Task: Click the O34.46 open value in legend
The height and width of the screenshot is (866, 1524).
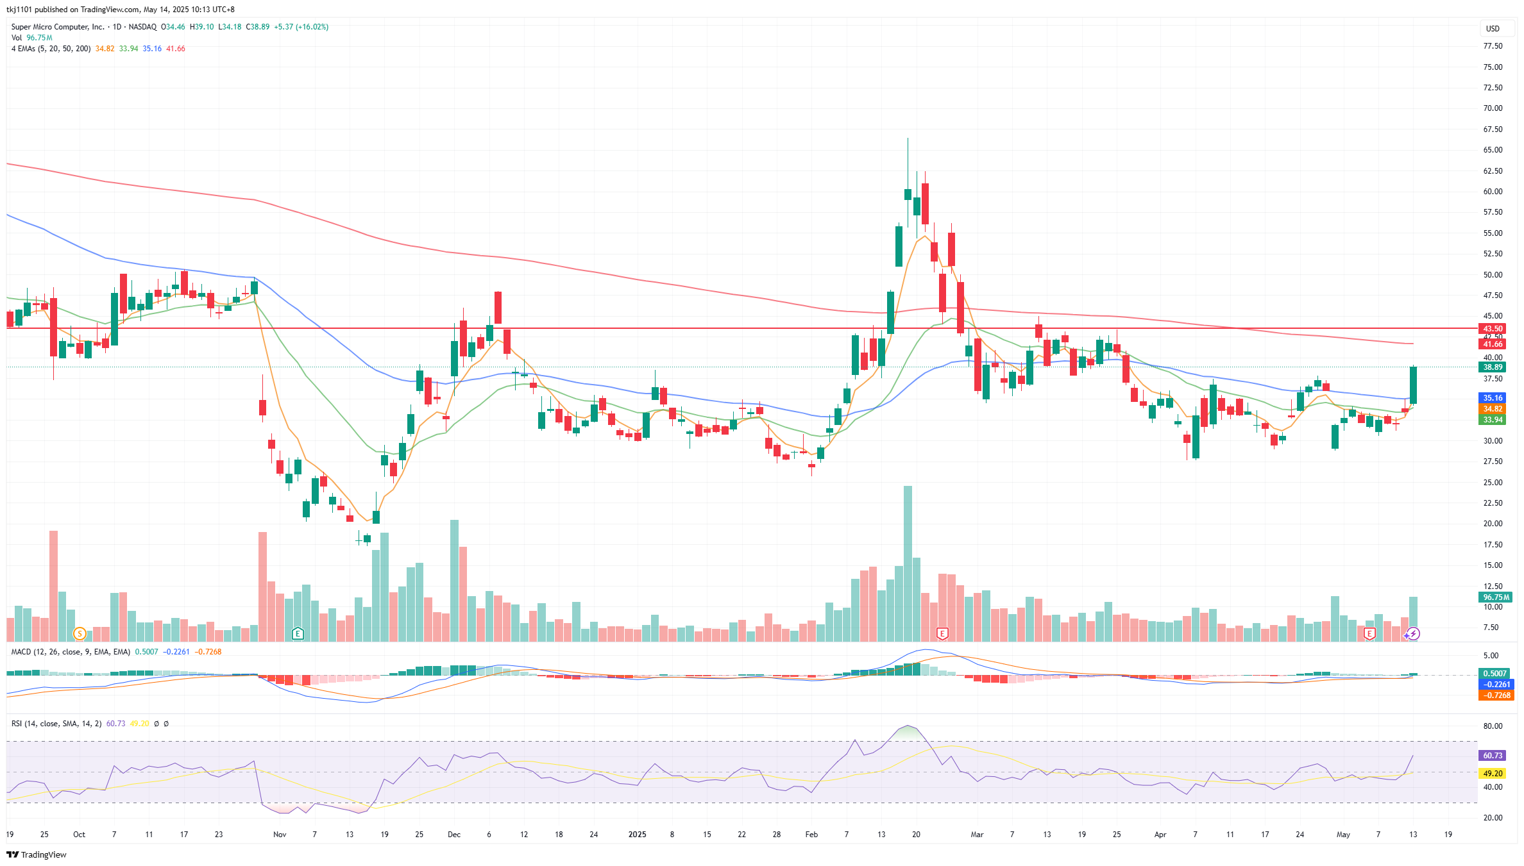Action: tap(173, 27)
